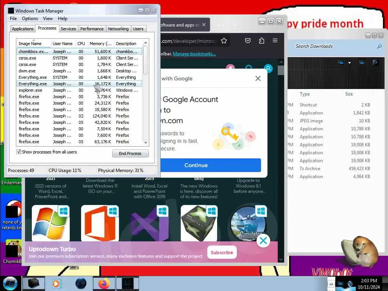Open black folder taskbar icon
This screenshot has width=388, height=291.
tap(34, 283)
